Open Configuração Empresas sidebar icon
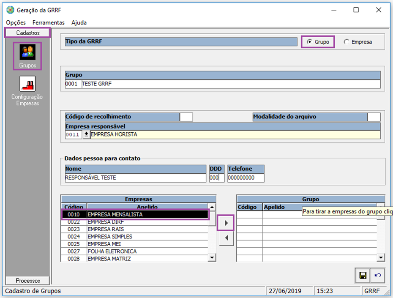Screen dimensions: 393x298 click(27, 84)
